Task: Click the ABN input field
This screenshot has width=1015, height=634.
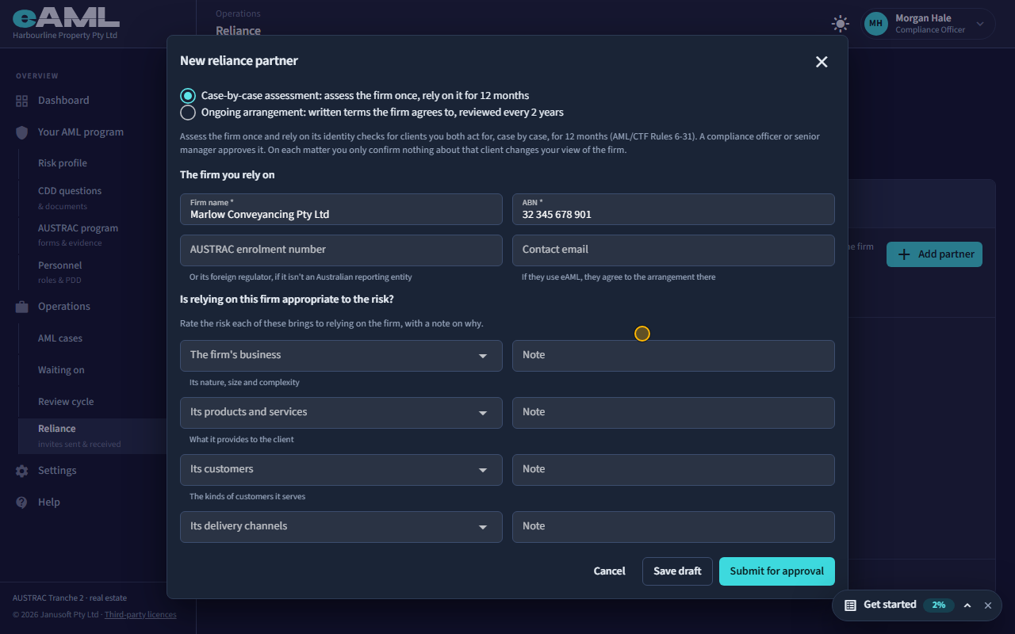Action: tap(673, 209)
